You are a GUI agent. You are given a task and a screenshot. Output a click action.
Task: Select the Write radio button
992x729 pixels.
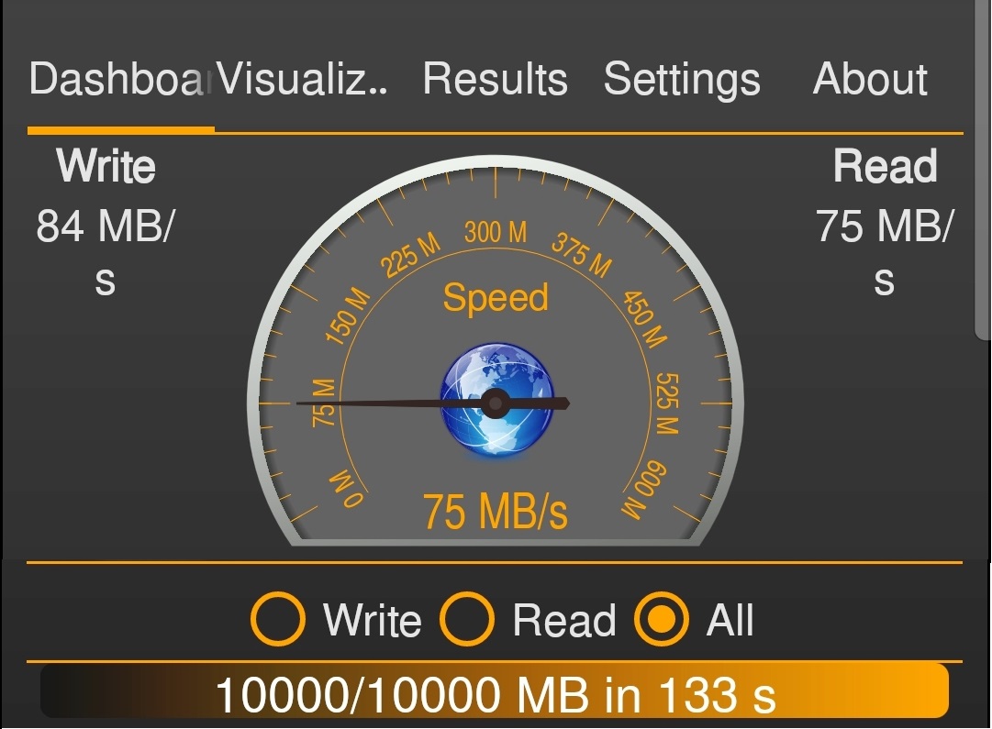coord(278,619)
